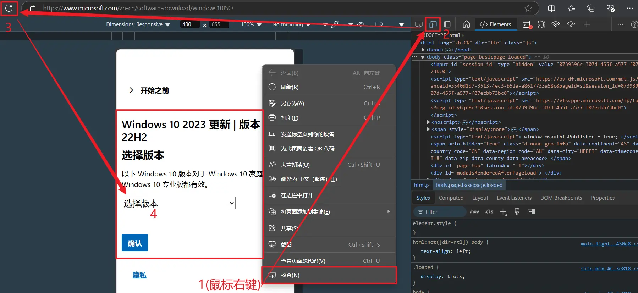
Task: Choose 在边栏中打开 menu item
Action: click(329, 195)
